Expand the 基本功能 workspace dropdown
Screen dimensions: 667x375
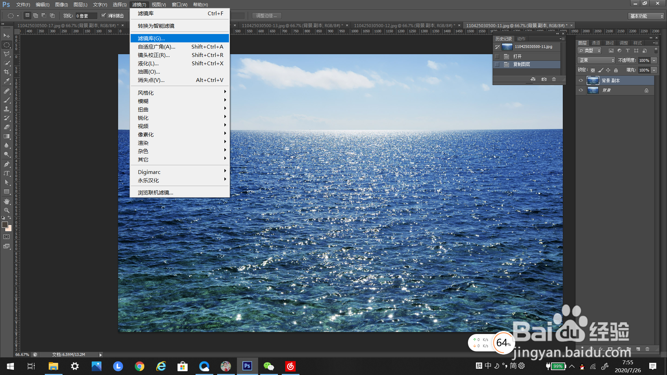point(647,16)
